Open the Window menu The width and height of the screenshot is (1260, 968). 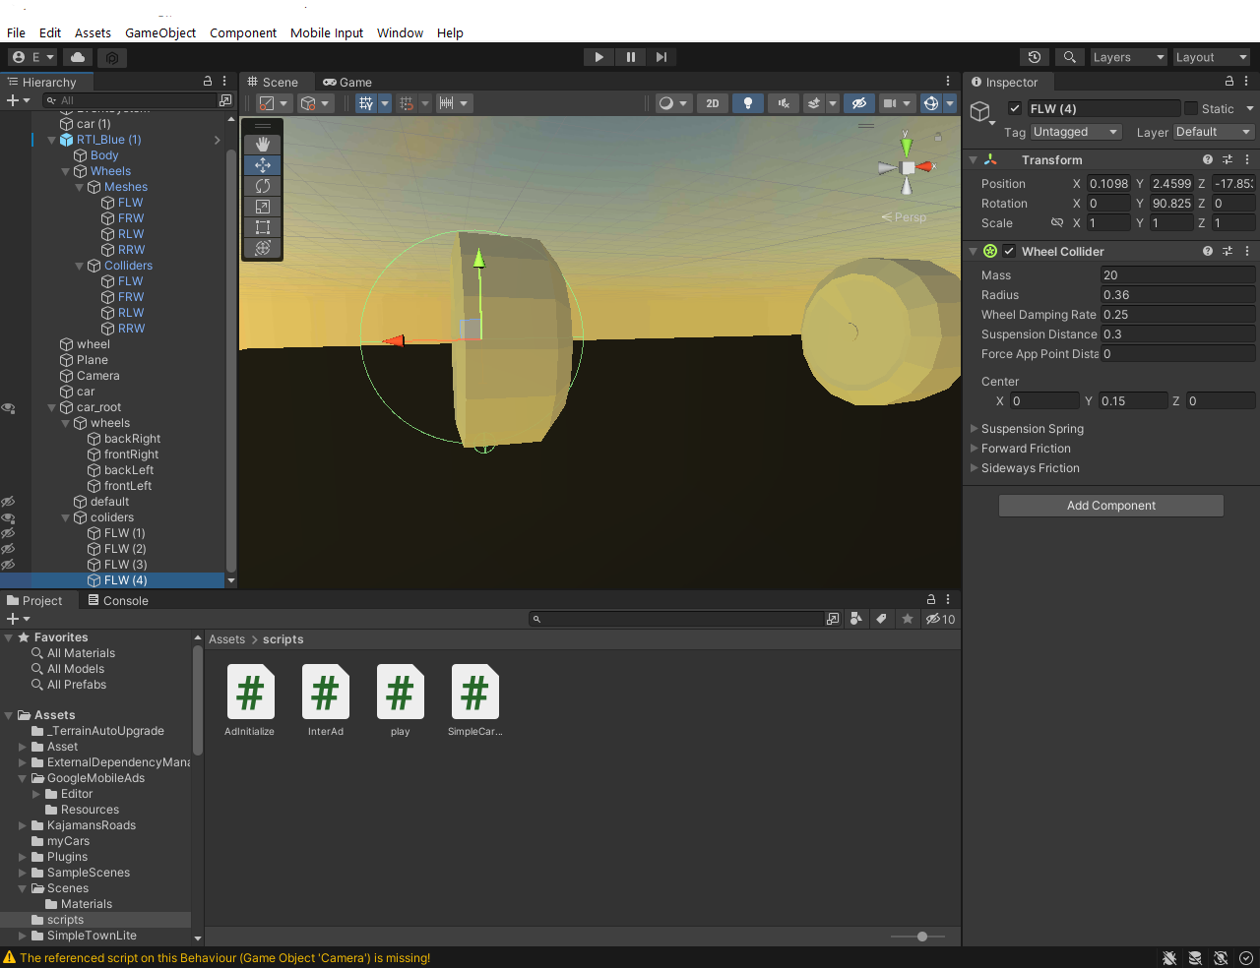pos(400,32)
